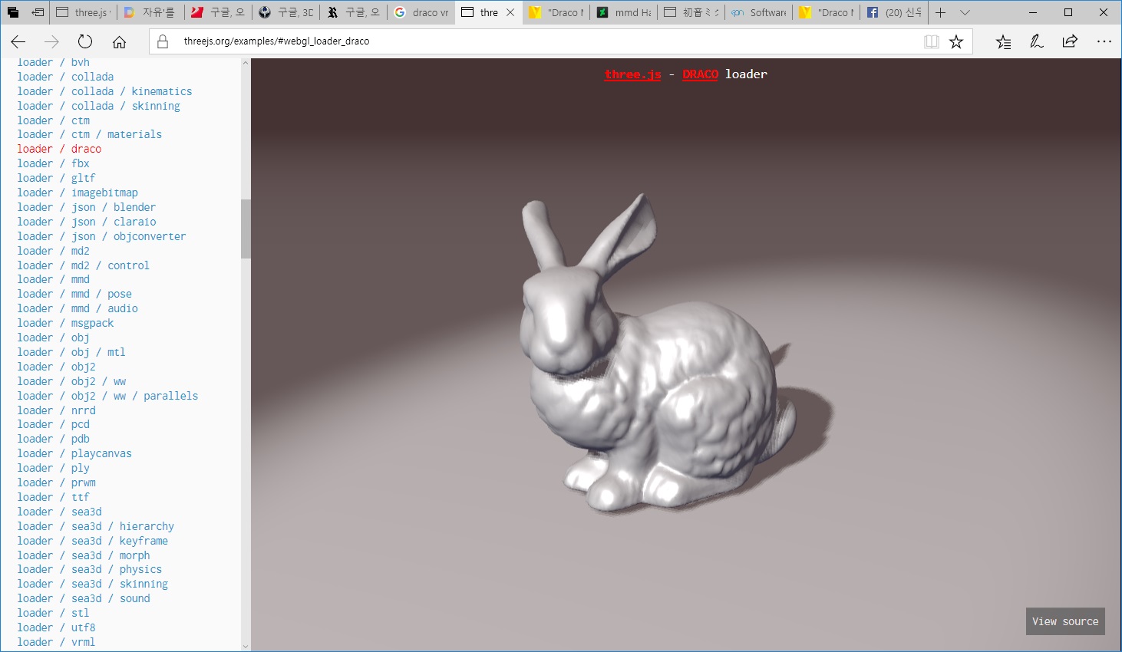The height and width of the screenshot is (652, 1122).
Task: Open the three.js header link
Action: point(632,74)
